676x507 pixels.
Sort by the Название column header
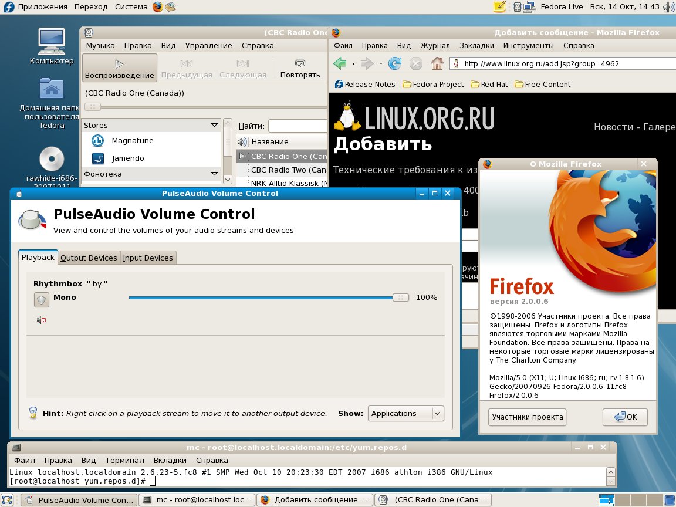288,141
